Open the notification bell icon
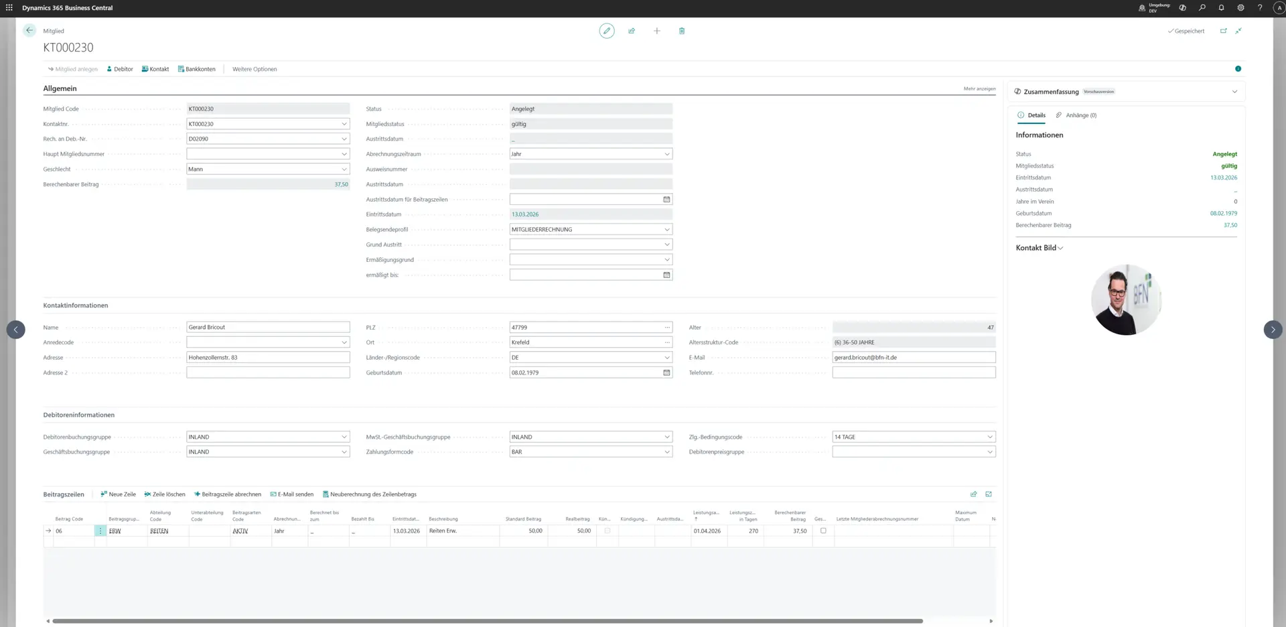 [1221, 8]
